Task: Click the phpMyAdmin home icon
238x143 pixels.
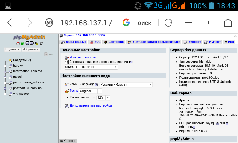Action: click(18, 43)
